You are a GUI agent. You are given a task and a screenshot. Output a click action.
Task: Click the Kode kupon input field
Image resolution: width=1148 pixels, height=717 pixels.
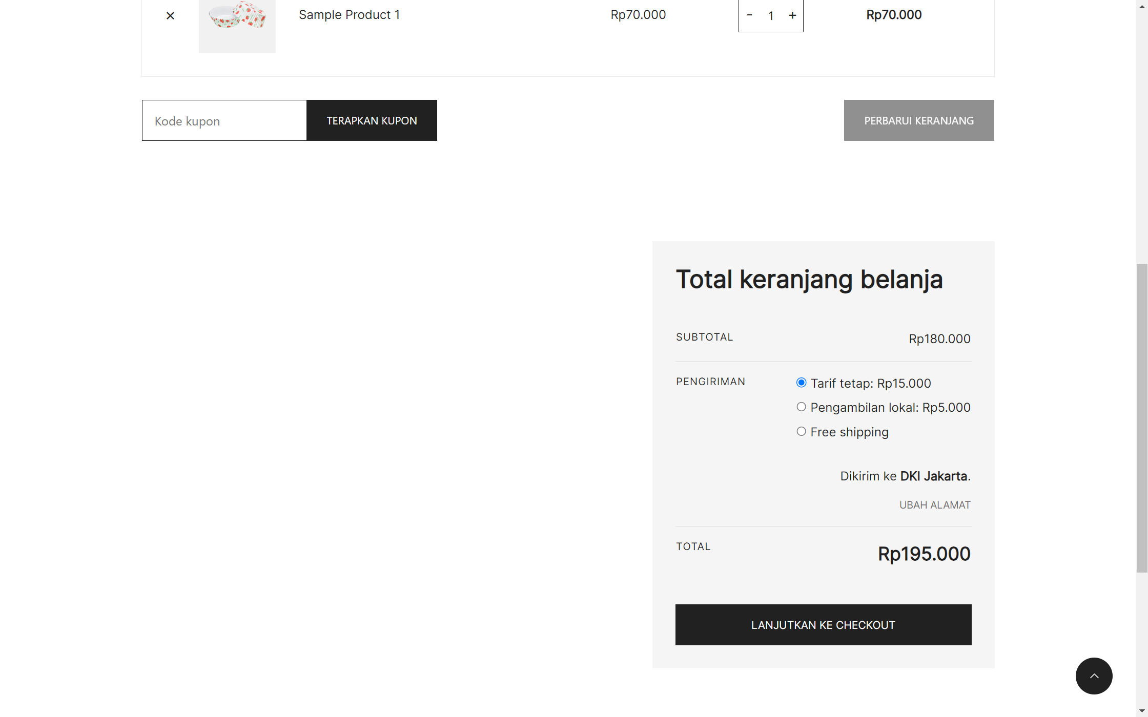(x=224, y=121)
